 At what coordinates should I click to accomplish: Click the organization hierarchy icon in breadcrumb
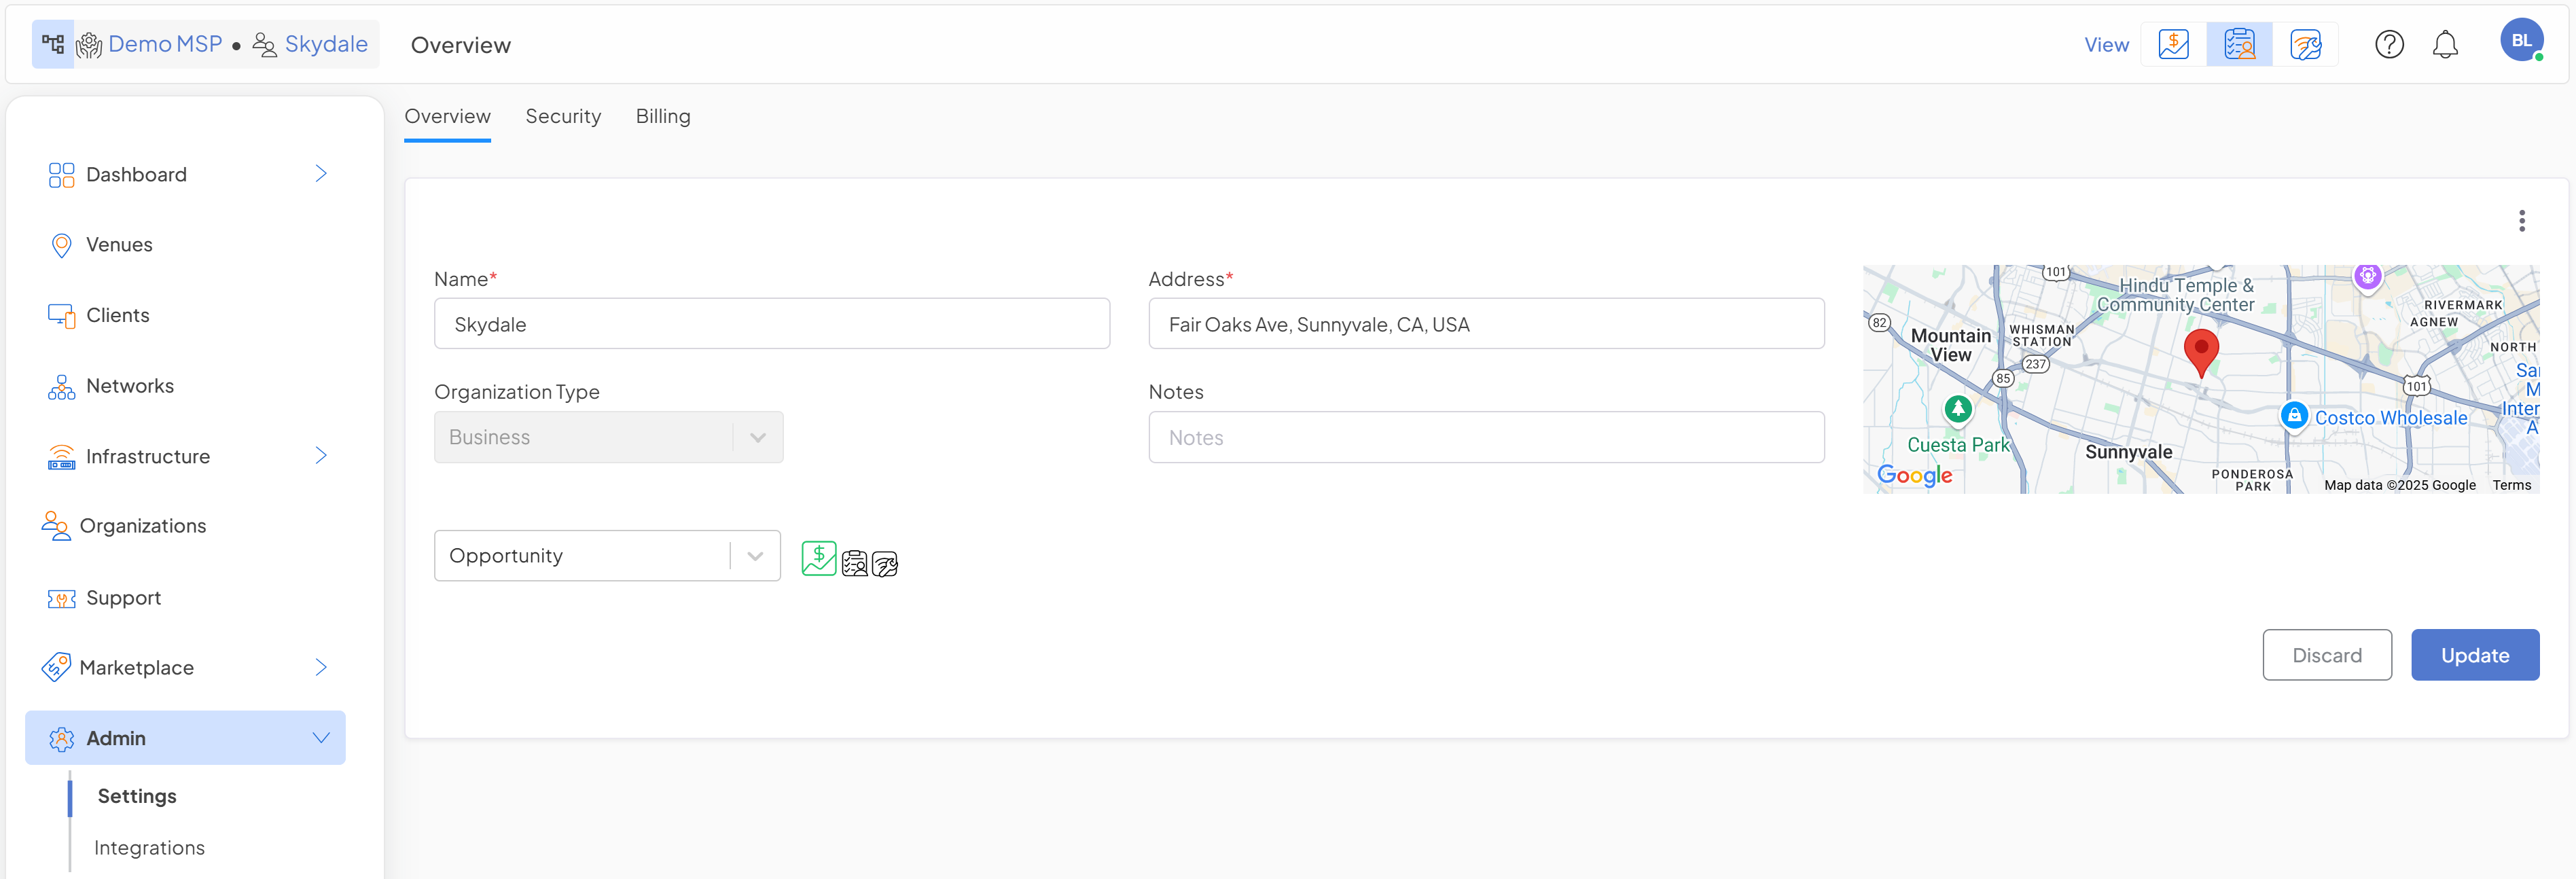tap(53, 44)
